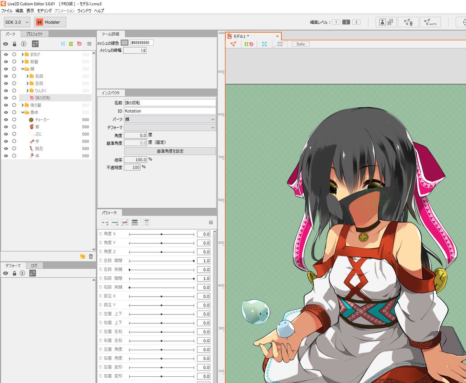Open the parameter panel hamburger menu
Image resolution: width=466 pixels, height=383 pixels.
pyautogui.click(x=211, y=223)
